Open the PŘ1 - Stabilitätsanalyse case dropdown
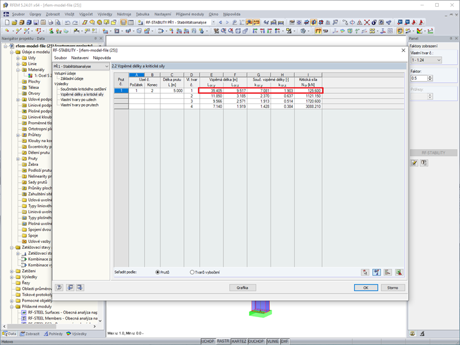The image size is (460, 345). [81, 67]
